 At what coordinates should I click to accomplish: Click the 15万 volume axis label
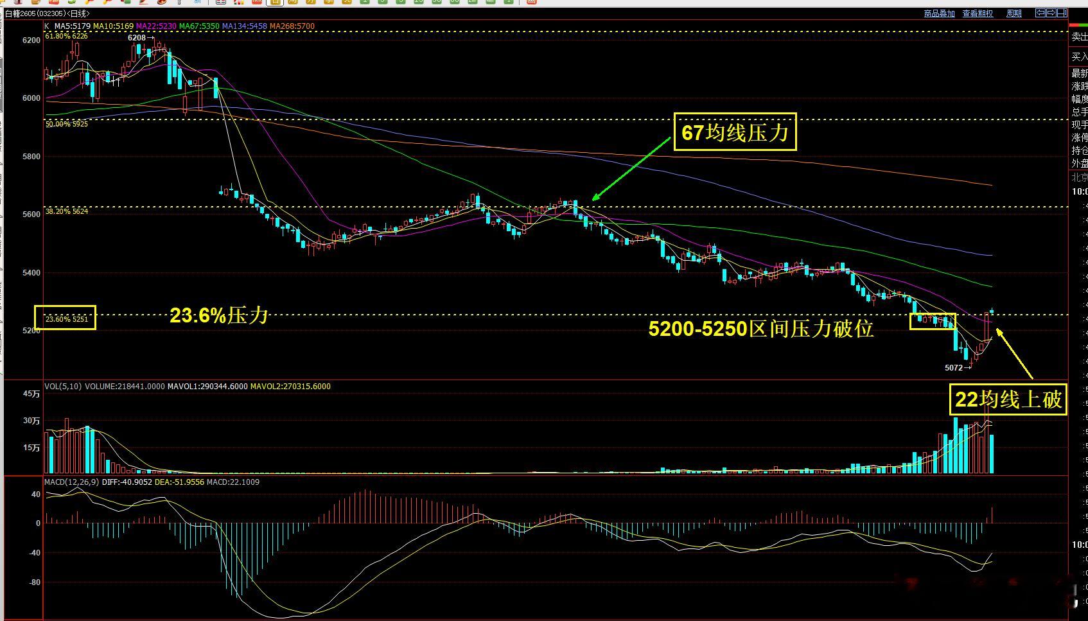(31, 448)
